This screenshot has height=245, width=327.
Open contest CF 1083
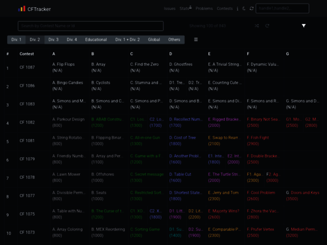point(27,104)
